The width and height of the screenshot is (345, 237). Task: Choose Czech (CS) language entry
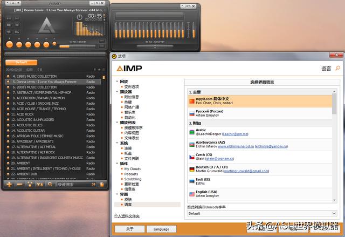(260, 157)
